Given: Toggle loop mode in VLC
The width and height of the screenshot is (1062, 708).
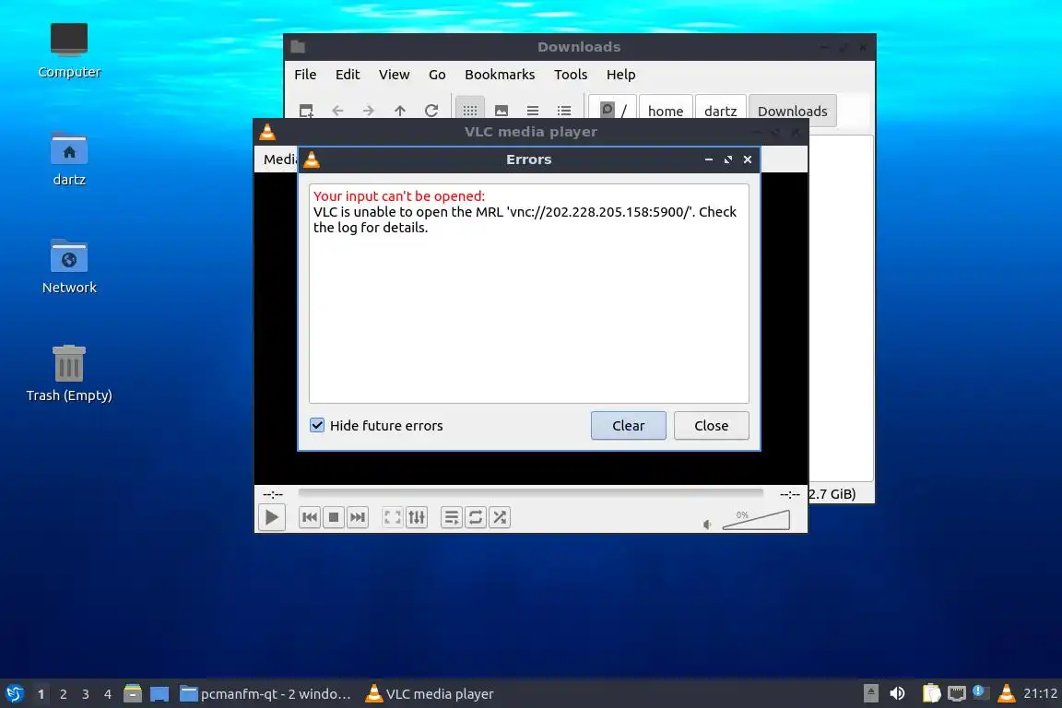Looking at the screenshot, I should [x=476, y=517].
